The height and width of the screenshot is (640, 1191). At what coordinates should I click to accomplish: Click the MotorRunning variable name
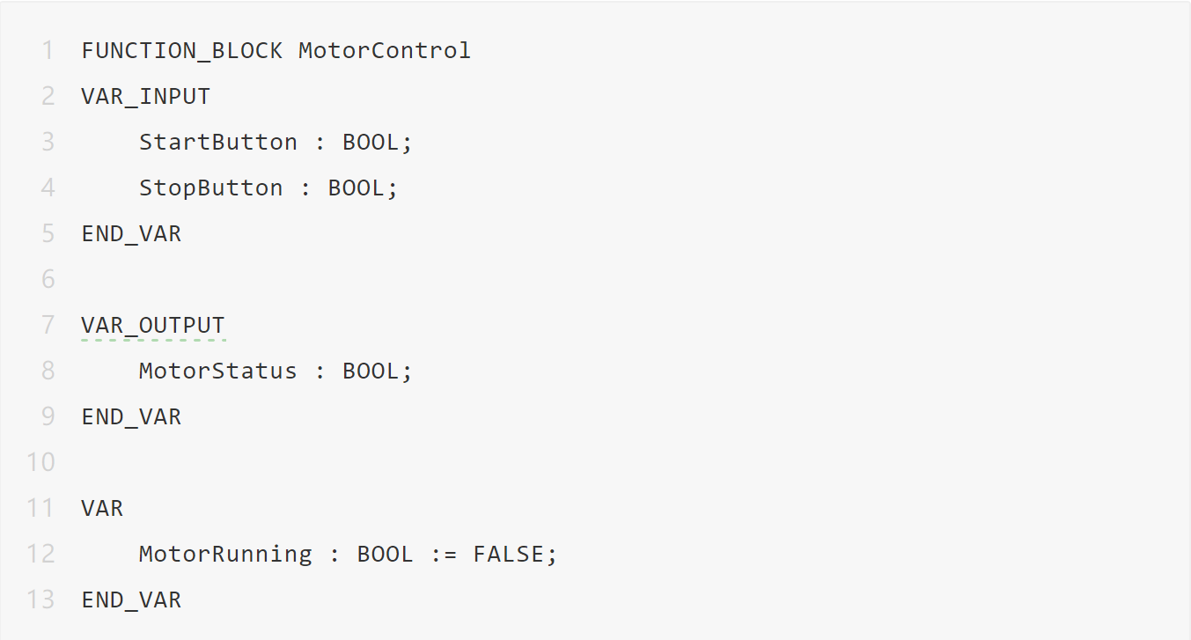[224, 554]
